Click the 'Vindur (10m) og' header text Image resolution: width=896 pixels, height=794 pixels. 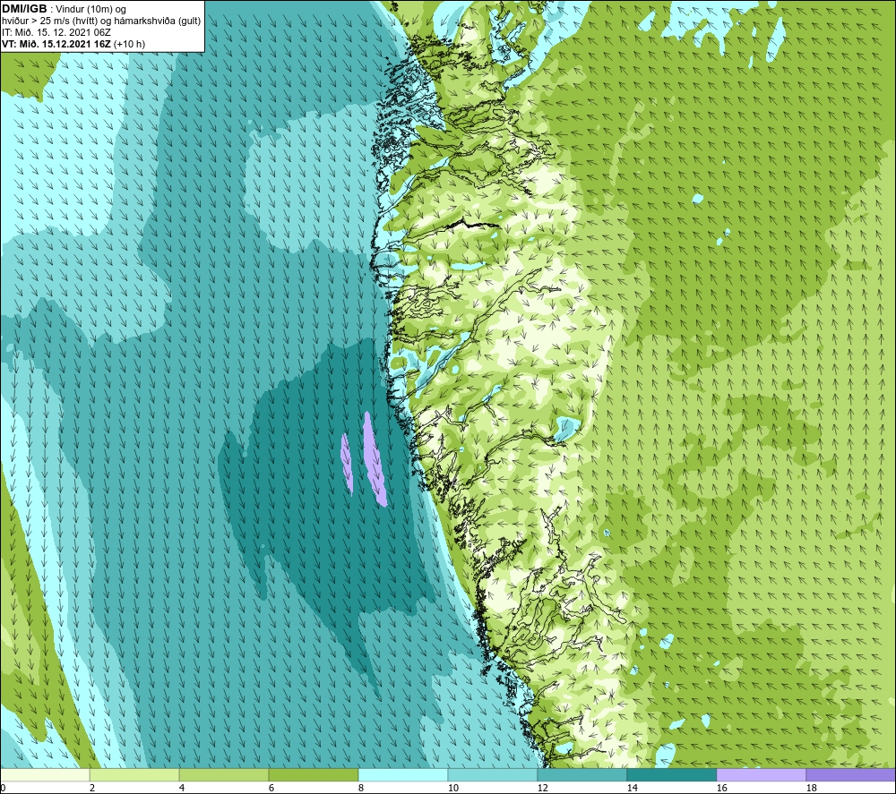point(90,10)
